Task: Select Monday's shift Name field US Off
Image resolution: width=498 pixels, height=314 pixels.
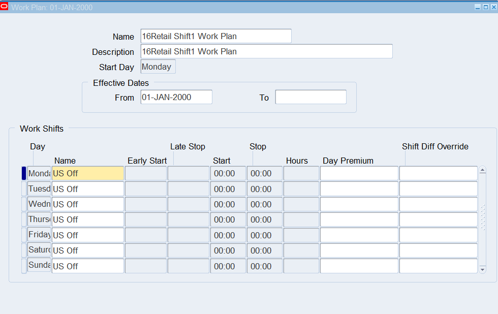Action: 87,173
